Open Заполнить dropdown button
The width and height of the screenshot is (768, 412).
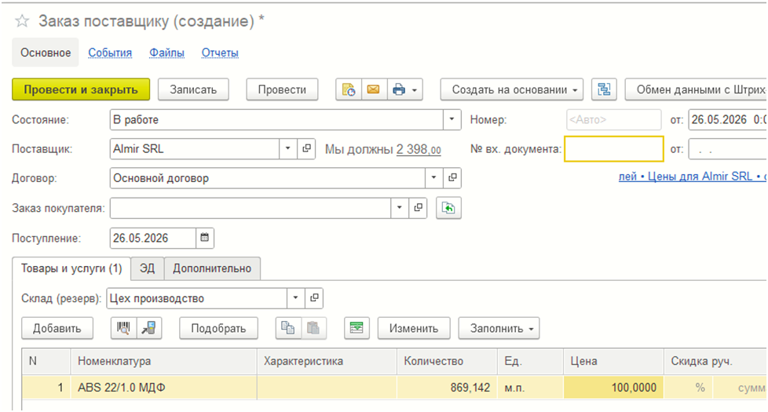(499, 328)
